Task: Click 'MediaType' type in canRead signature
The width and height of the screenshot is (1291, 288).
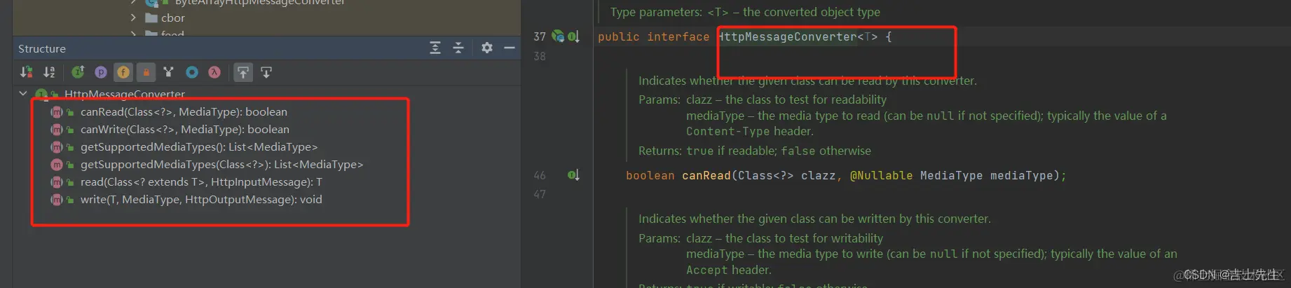Action: coord(952,175)
